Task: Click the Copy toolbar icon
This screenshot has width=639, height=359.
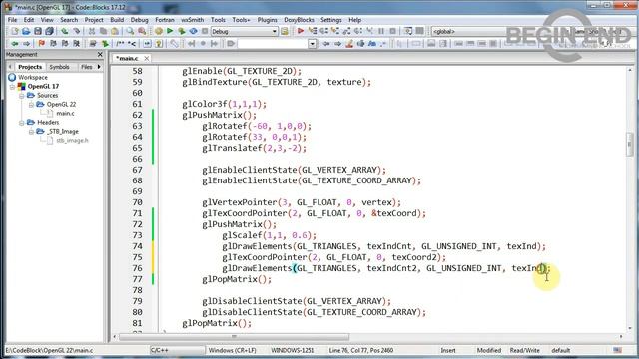Action: click(103, 31)
